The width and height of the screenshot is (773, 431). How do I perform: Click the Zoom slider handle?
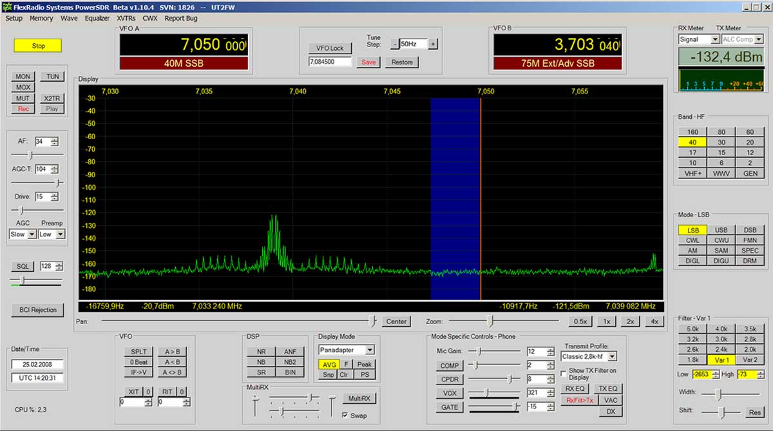(x=490, y=321)
